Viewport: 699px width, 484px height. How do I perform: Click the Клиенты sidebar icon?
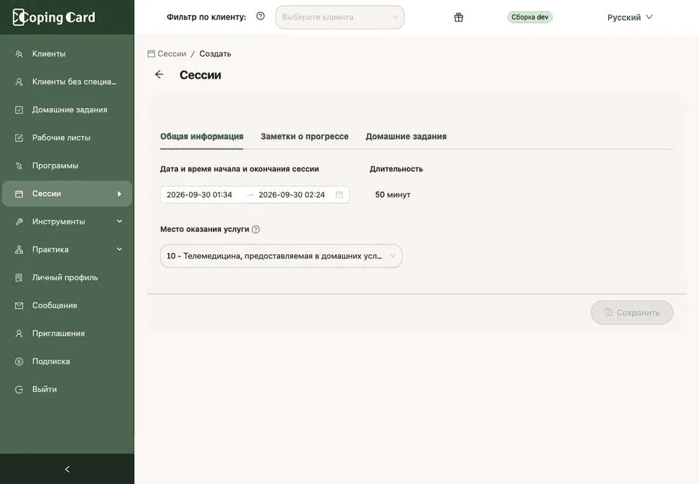coord(18,54)
